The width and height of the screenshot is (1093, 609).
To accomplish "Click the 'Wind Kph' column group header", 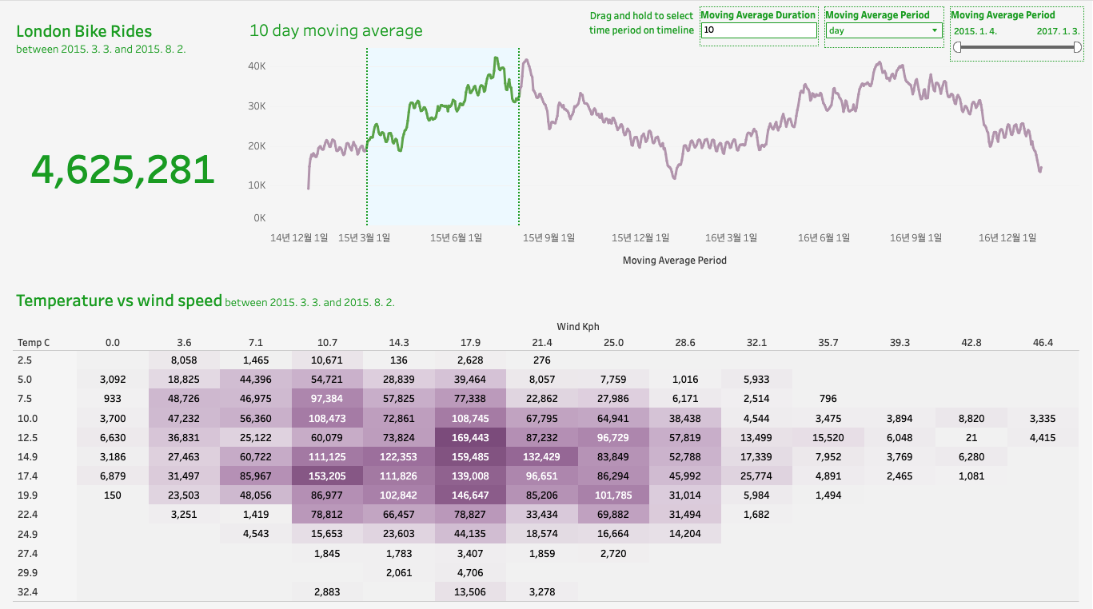I will coord(578,326).
